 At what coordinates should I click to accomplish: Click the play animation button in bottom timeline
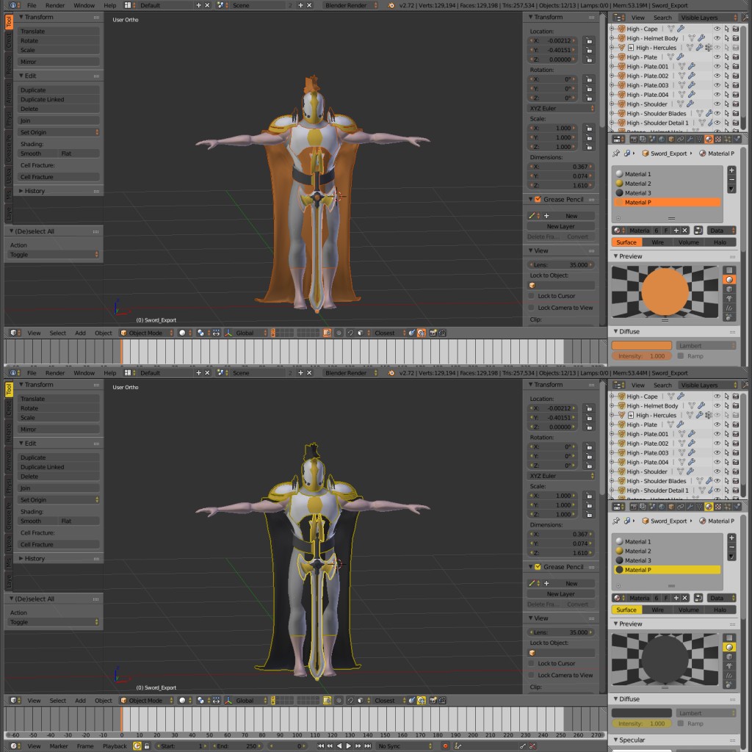(350, 746)
